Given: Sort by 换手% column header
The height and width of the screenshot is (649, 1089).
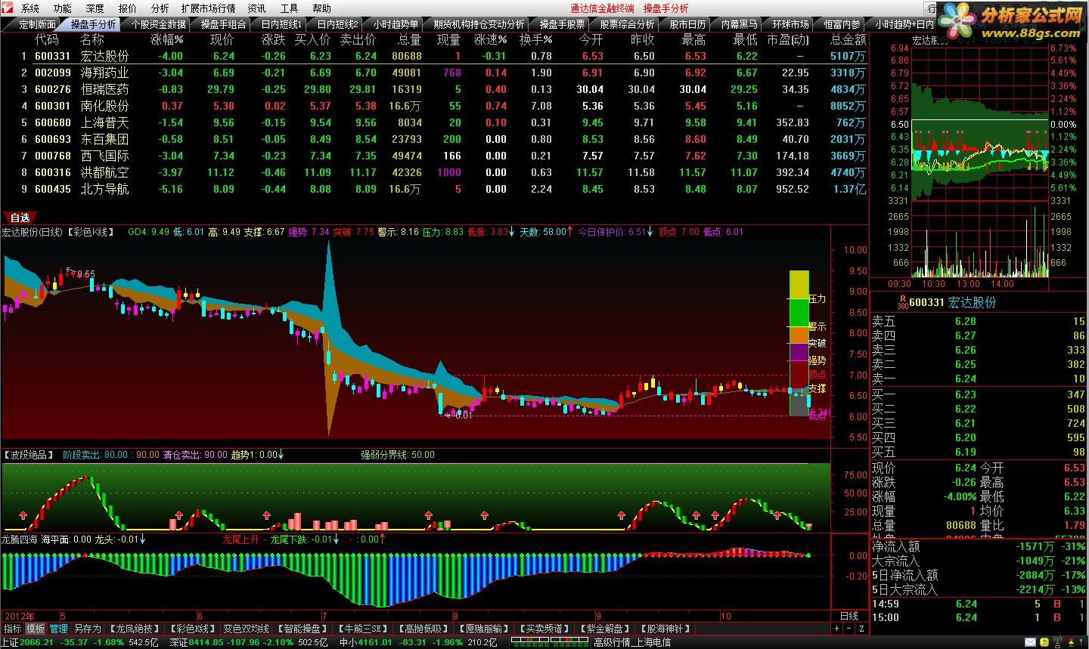Looking at the screenshot, I should click(535, 39).
